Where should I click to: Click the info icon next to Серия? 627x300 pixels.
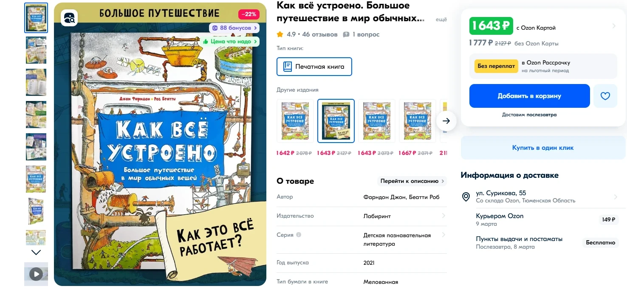coord(299,235)
